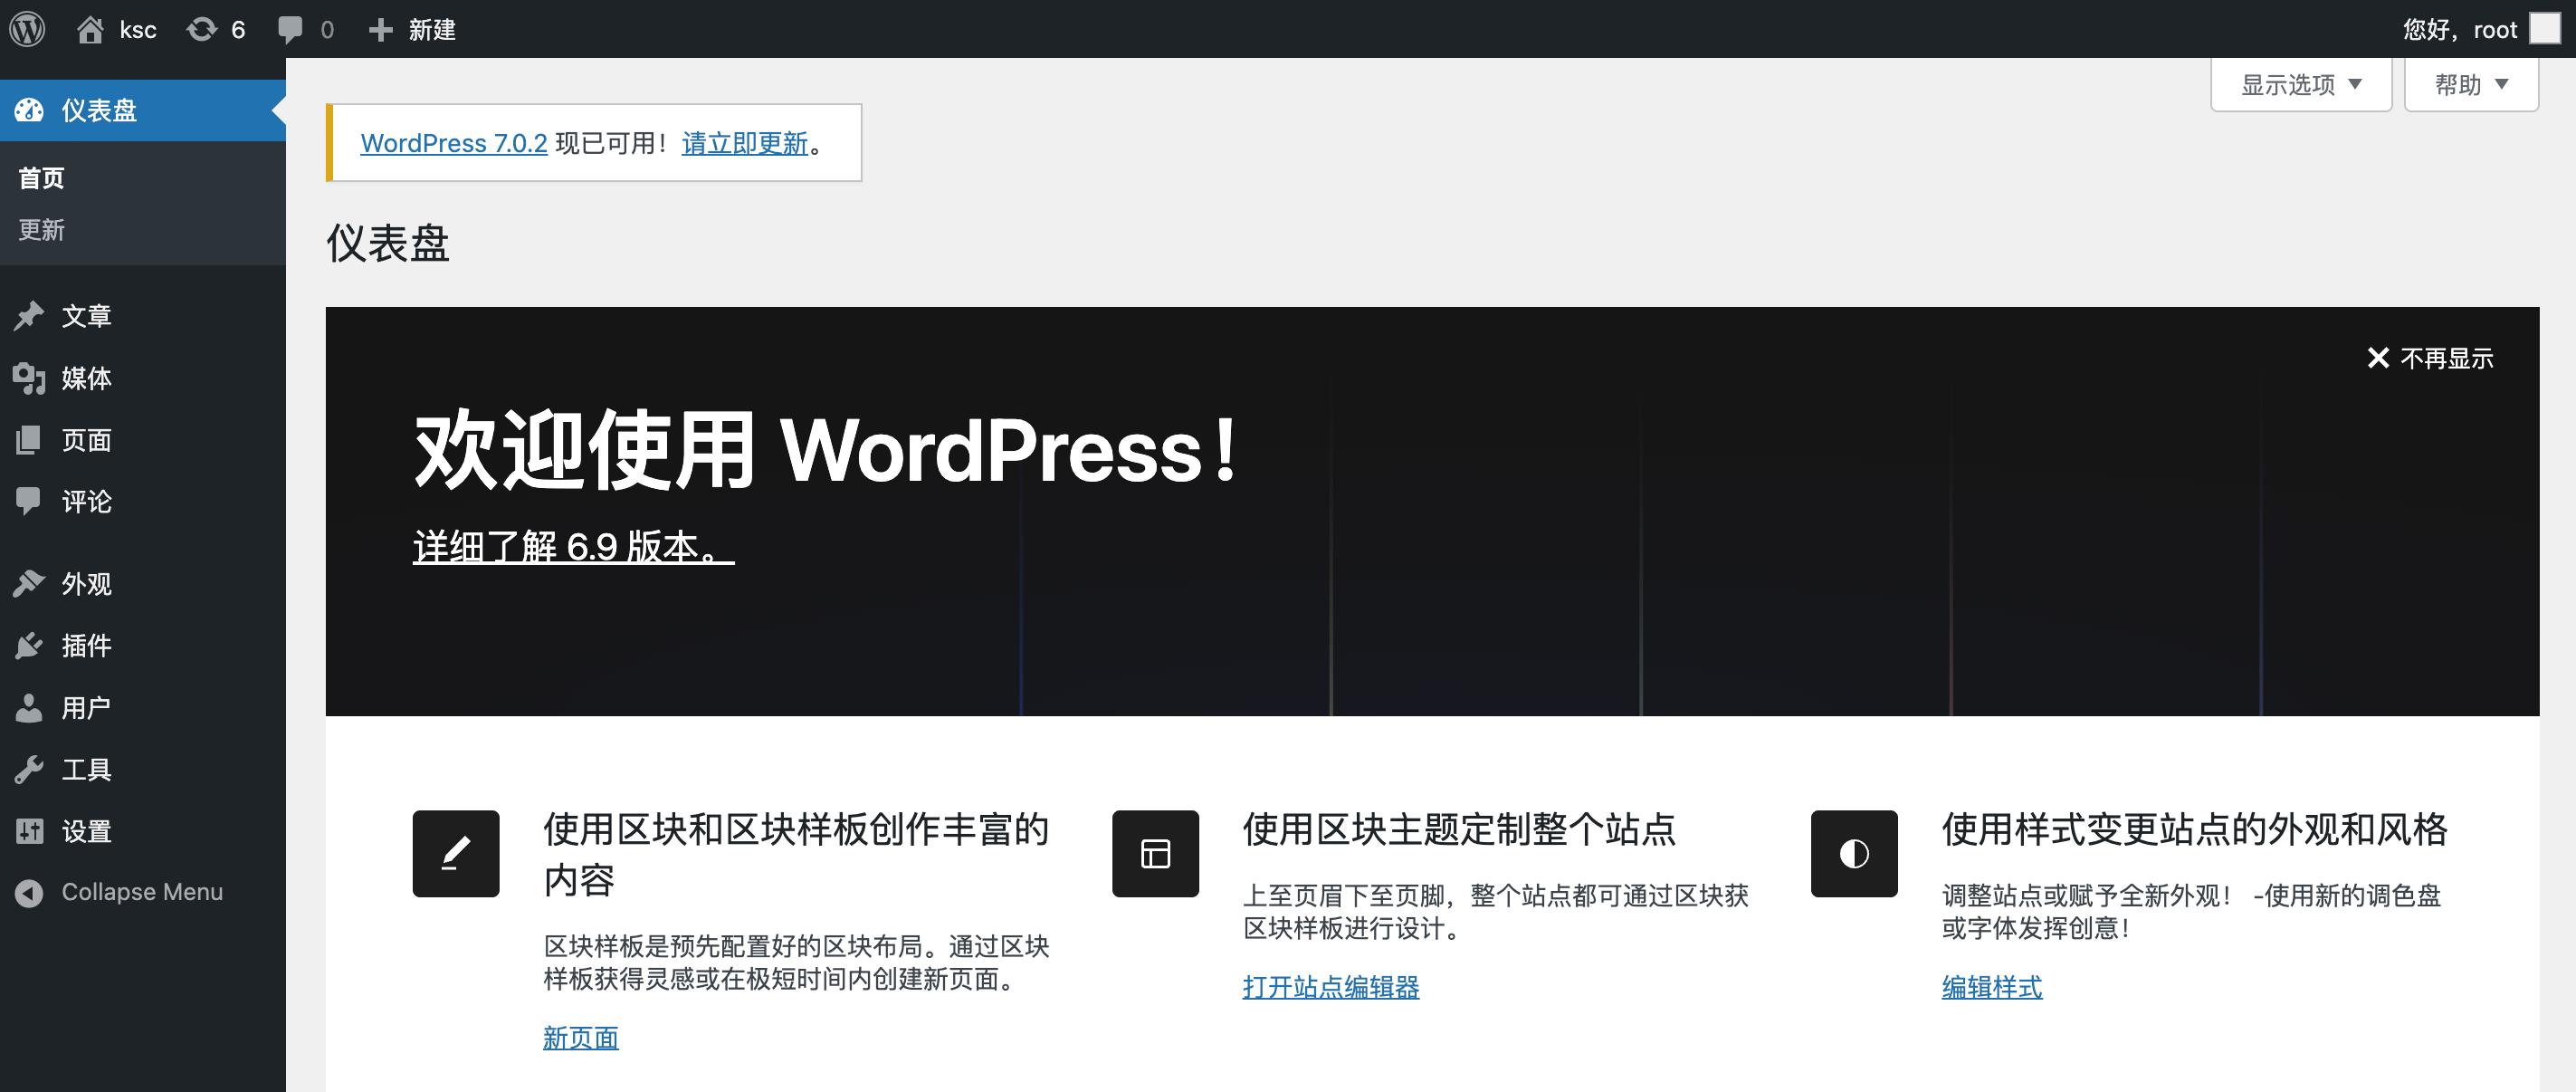Image resolution: width=2576 pixels, height=1092 pixels.
Task: Click the 请立即更新 update now link
Action: 745,143
